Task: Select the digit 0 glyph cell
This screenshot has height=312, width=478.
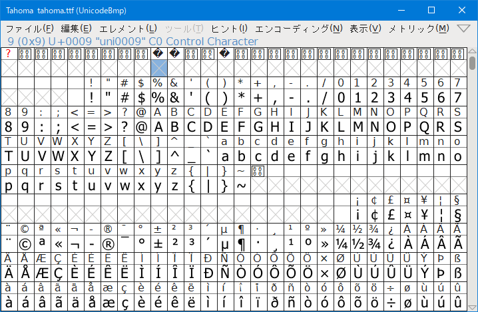Action: point(341,98)
